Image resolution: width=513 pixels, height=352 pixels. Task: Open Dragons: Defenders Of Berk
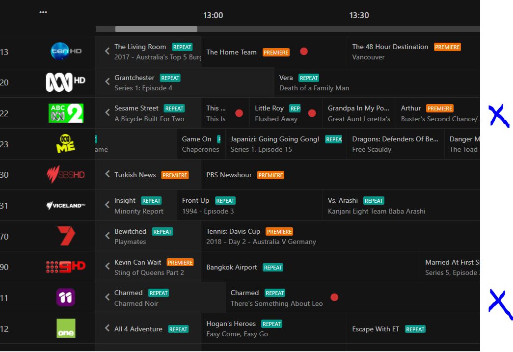click(x=395, y=144)
